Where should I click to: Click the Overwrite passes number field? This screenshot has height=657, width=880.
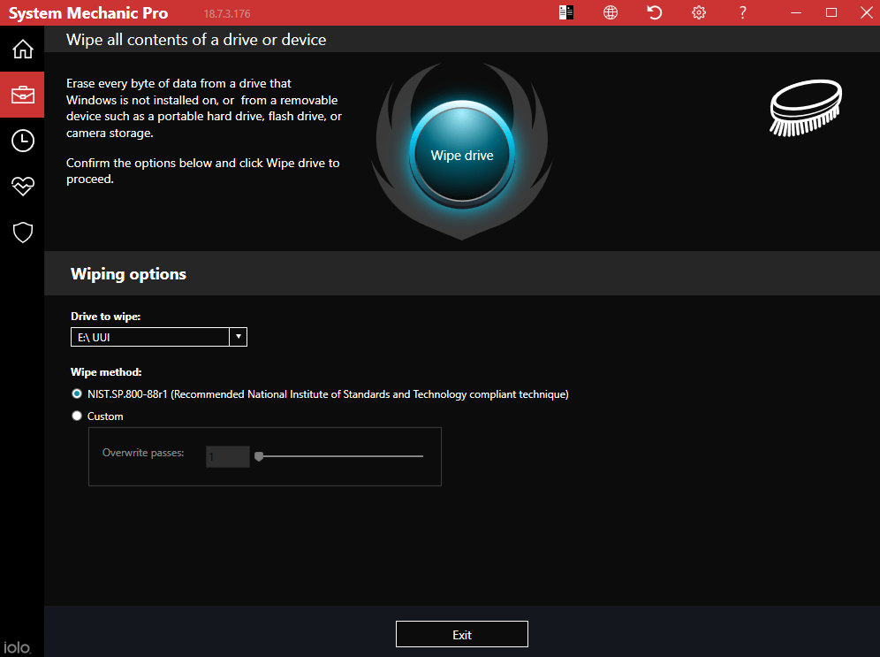[227, 456]
